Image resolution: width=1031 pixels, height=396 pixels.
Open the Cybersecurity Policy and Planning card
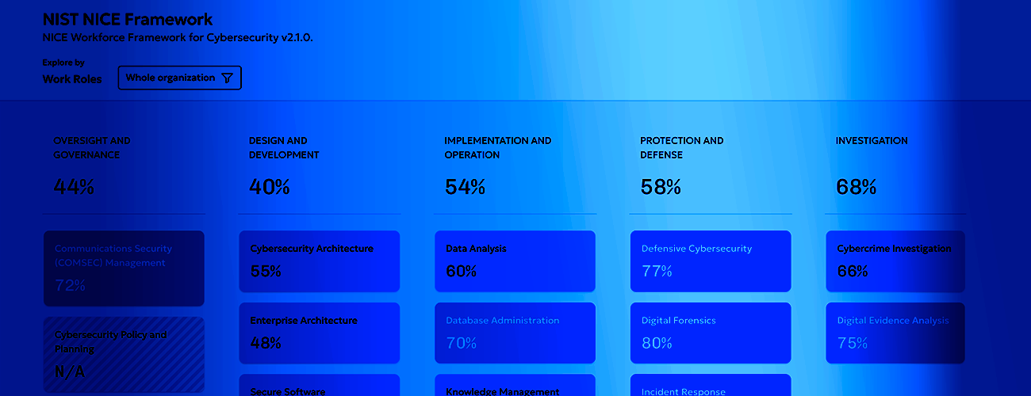click(x=124, y=355)
